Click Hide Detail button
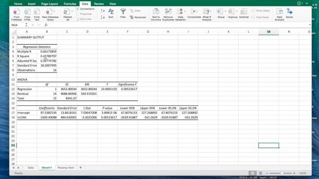This screenshot has width=319, height=179. coord(260,17)
